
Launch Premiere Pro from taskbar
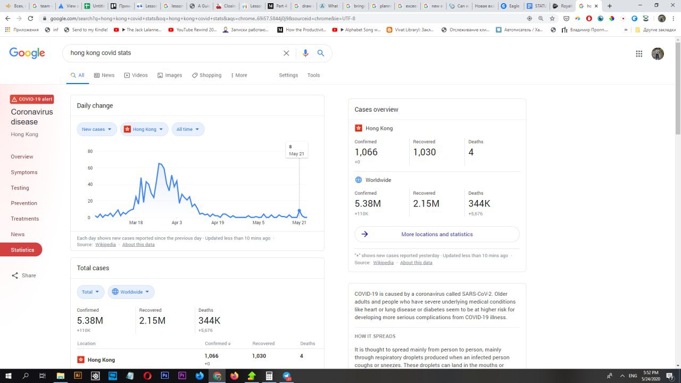pyautogui.click(x=182, y=376)
